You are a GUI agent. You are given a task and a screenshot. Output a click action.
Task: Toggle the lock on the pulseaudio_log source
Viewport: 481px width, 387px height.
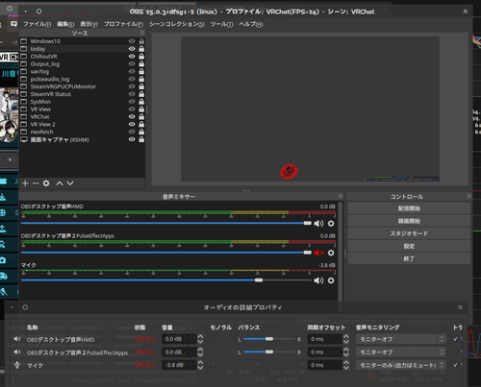click(x=141, y=79)
